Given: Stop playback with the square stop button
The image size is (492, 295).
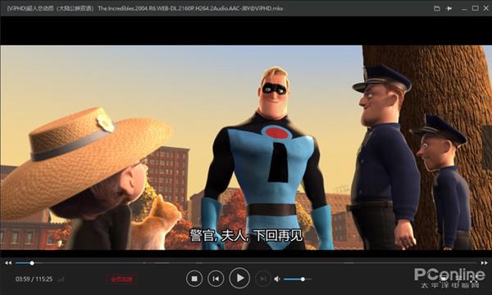Looking at the screenshot, I should 194,279.
